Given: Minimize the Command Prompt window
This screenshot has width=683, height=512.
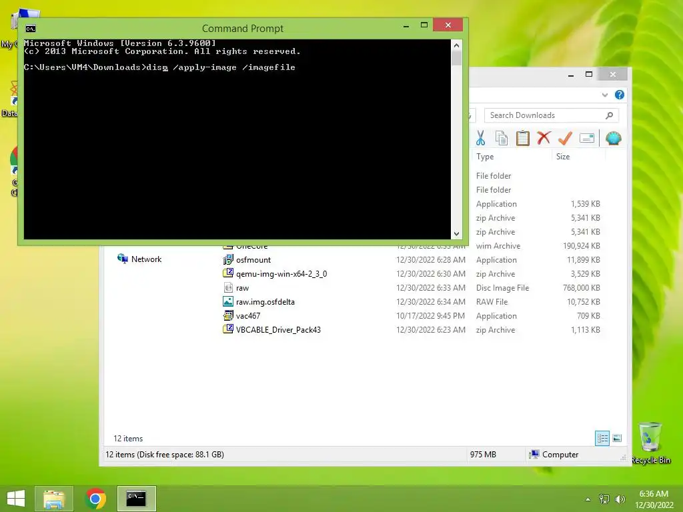Looking at the screenshot, I should pyautogui.click(x=406, y=25).
